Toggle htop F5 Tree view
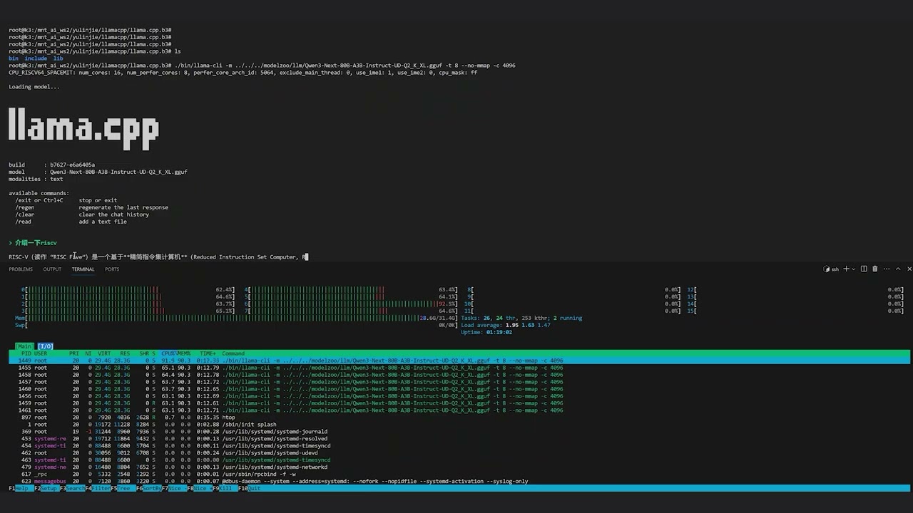Screen dimensions: 913x513 pyautogui.click(x=123, y=489)
